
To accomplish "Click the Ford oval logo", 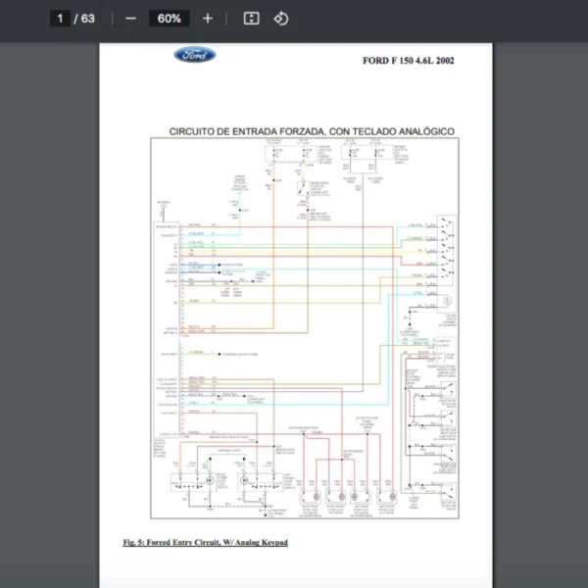I will [195, 55].
